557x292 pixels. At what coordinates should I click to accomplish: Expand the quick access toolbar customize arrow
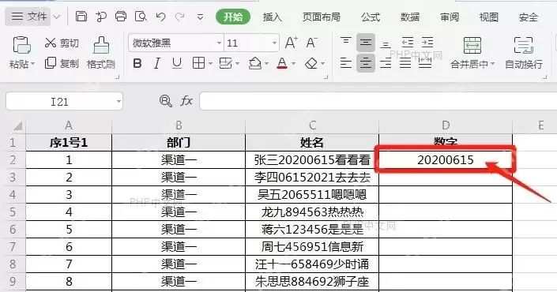(x=201, y=17)
